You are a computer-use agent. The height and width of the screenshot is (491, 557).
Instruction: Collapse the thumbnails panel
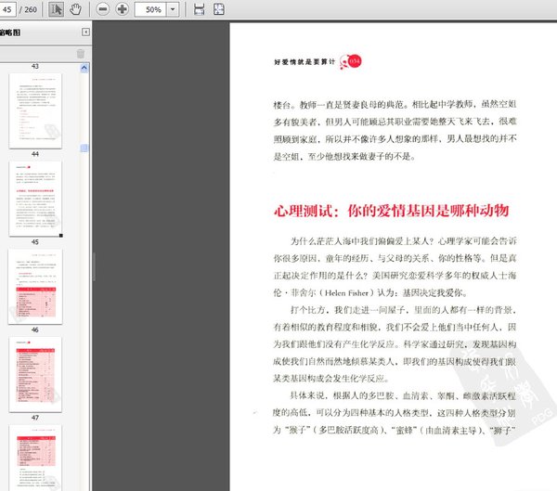tap(85, 32)
